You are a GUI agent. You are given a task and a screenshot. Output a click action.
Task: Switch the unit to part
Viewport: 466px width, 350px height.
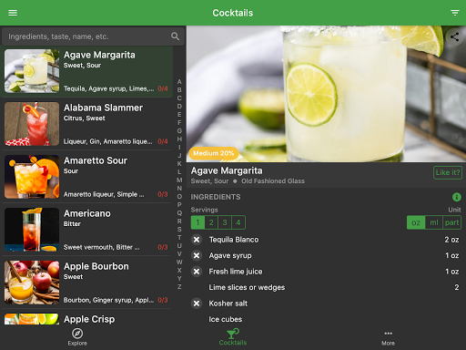451,222
